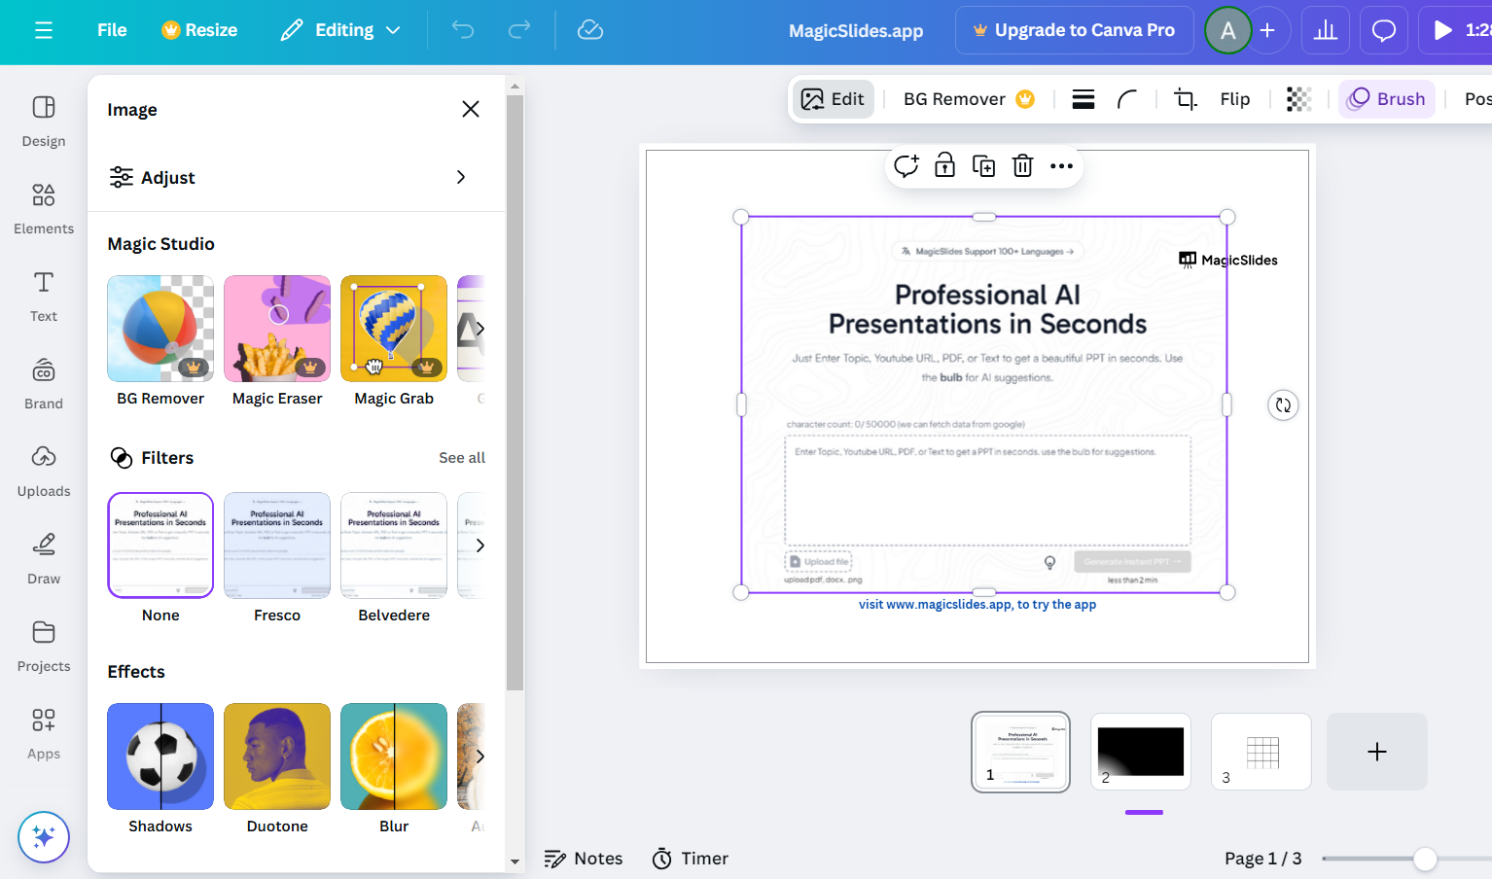Viewport: 1492px width, 879px height.
Task: Open more options ellipsis for image
Action: tap(1062, 166)
